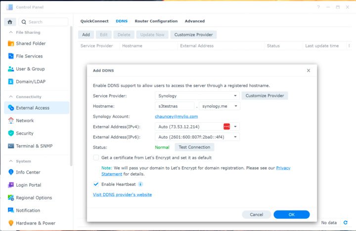Open Shared Folder icon in sidebar
This screenshot has width=356, height=231.
coord(11,44)
